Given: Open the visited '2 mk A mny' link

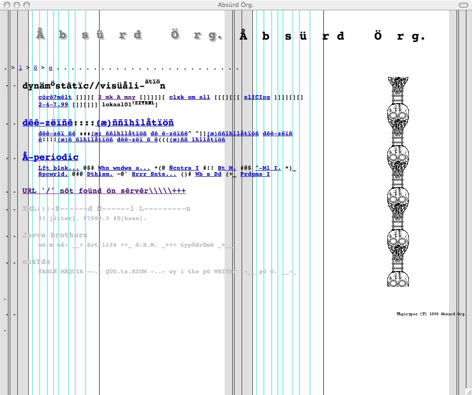Looking at the screenshot, I should click(117, 97).
